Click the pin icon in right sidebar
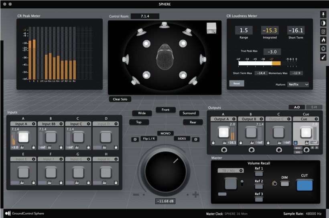This screenshot has width=329, height=218. [323, 14]
